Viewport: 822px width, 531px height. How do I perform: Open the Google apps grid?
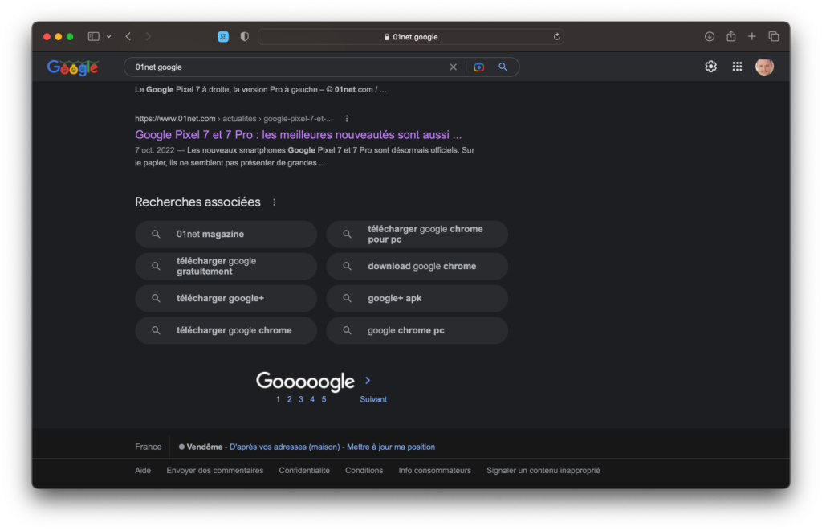tap(737, 67)
